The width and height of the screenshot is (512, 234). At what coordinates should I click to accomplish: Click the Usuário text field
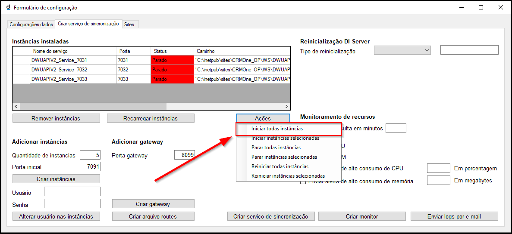pyautogui.click(x=72, y=191)
